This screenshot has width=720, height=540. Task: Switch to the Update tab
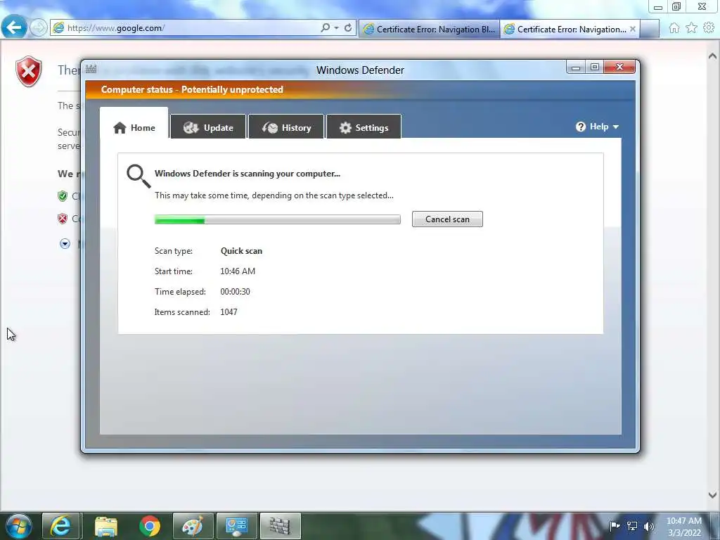[208, 127]
